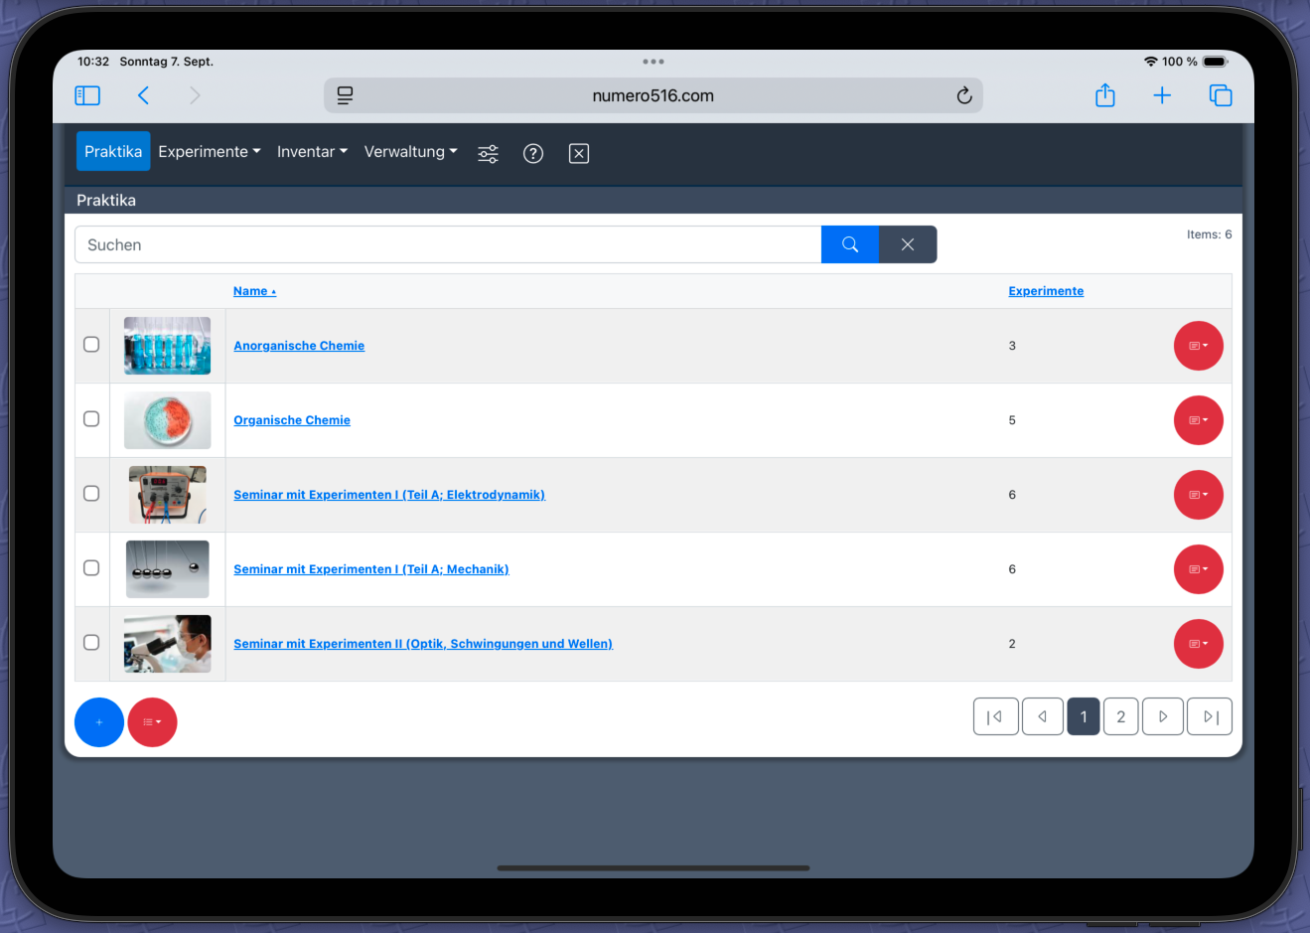Click into the Suchen search field
The height and width of the screenshot is (933, 1310).
(x=447, y=244)
